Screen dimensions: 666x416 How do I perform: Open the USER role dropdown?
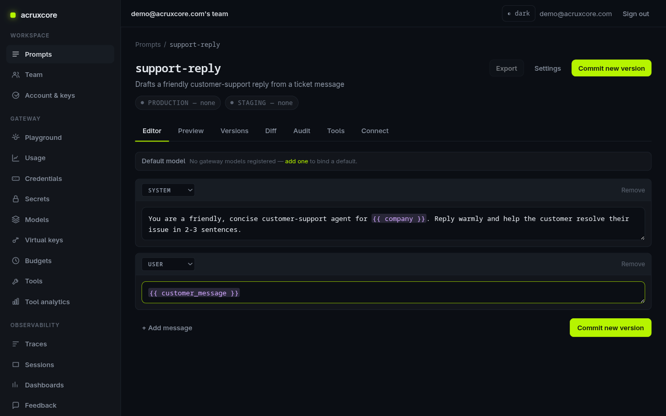(x=168, y=264)
